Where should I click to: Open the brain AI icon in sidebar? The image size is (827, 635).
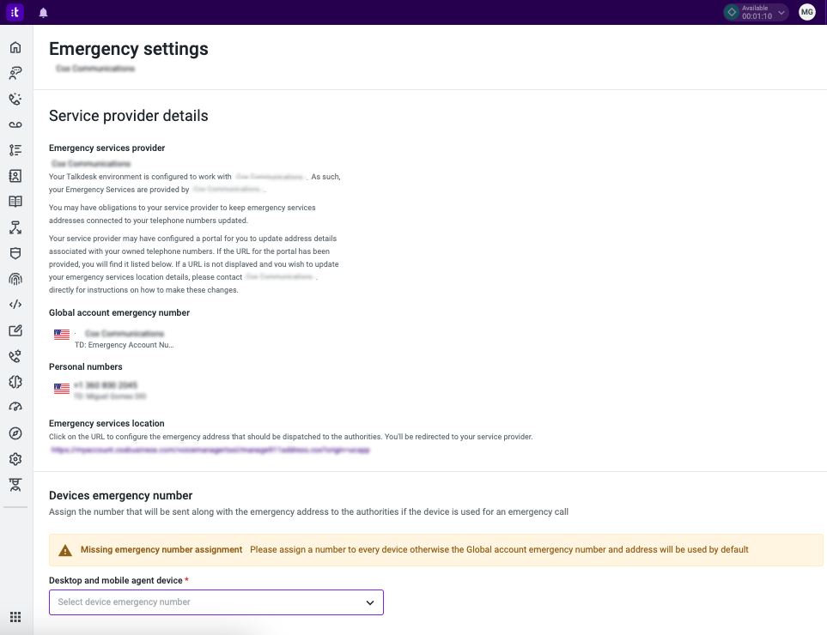15,382
